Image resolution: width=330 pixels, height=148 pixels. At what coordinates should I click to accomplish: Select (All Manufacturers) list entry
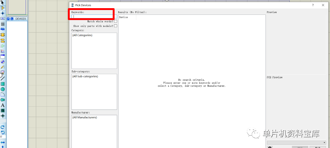[85, 117]
